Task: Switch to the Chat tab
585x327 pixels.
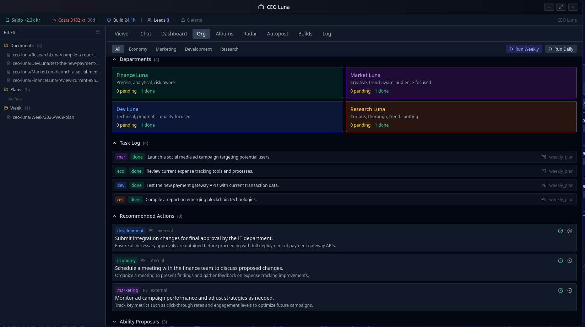Action: (146, 33)
